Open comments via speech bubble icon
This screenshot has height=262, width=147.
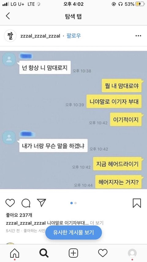26,203
